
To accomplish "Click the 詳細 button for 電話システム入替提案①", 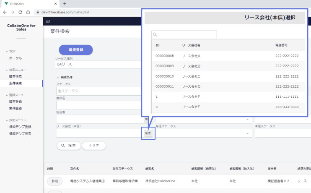I will click(x=54, y=181).
